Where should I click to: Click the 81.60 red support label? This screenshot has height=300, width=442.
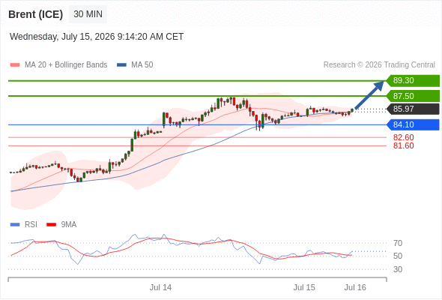(x=403, y=145)
